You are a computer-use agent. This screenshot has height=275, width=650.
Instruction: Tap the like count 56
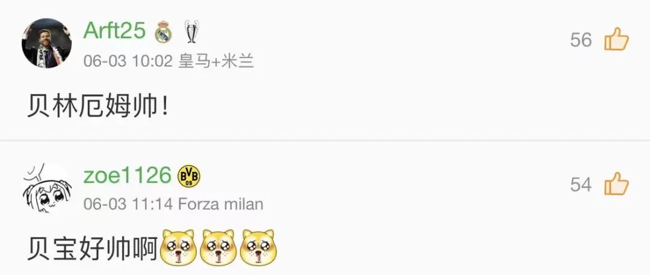click(581, 40)
